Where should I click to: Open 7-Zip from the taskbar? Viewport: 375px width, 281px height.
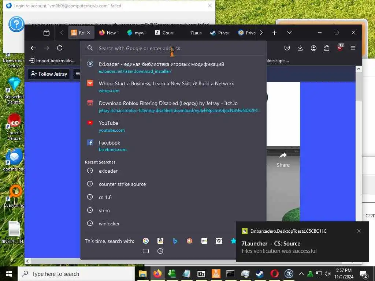coord(201,274)
